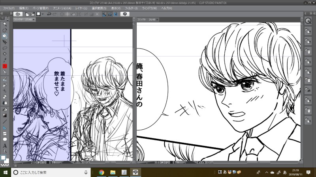
Task: Open the レイヤー(L) menu
Action: (x=81, y=8)
